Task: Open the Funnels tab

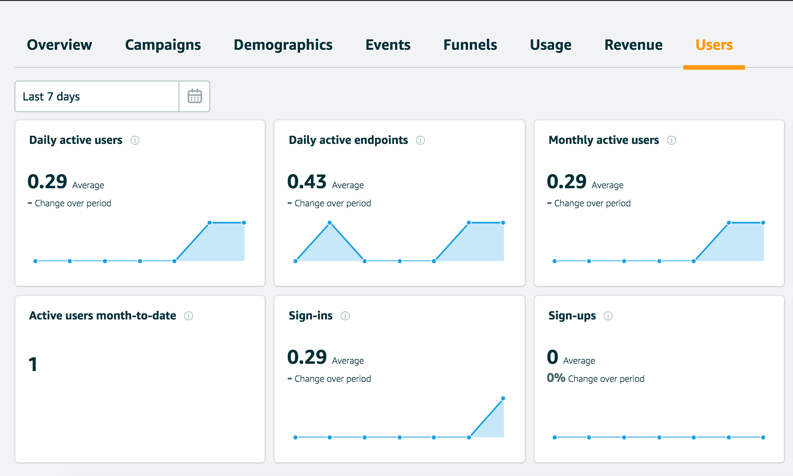Action: [x=470, y=45]
